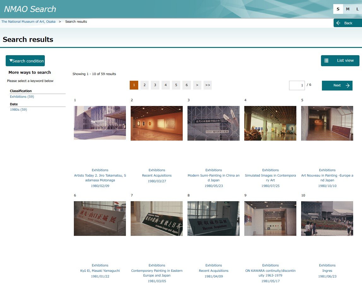The height and width of the screenshot is (286, 362).
Task: Open Art Nouveau in Painting title link
Action: point(327,178)
